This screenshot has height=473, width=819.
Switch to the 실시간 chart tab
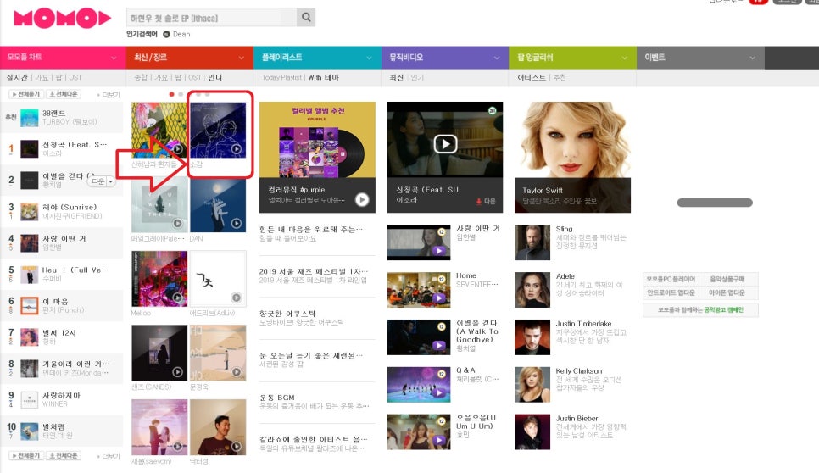click(x=17, y=77)
